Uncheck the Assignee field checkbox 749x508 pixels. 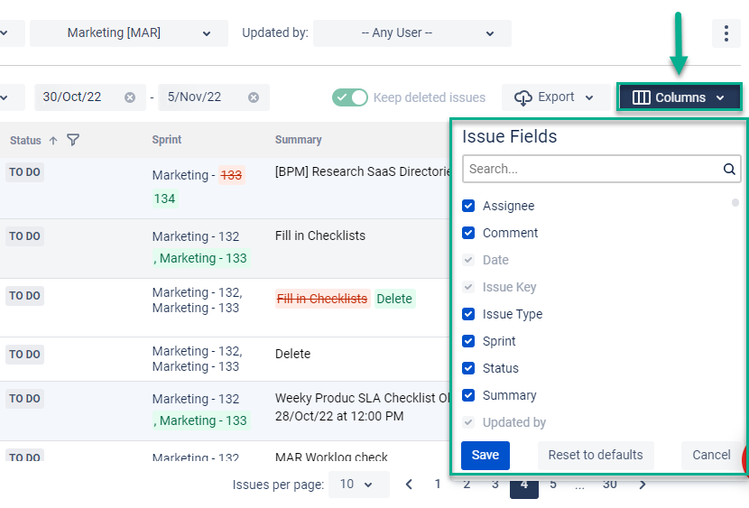468,206
